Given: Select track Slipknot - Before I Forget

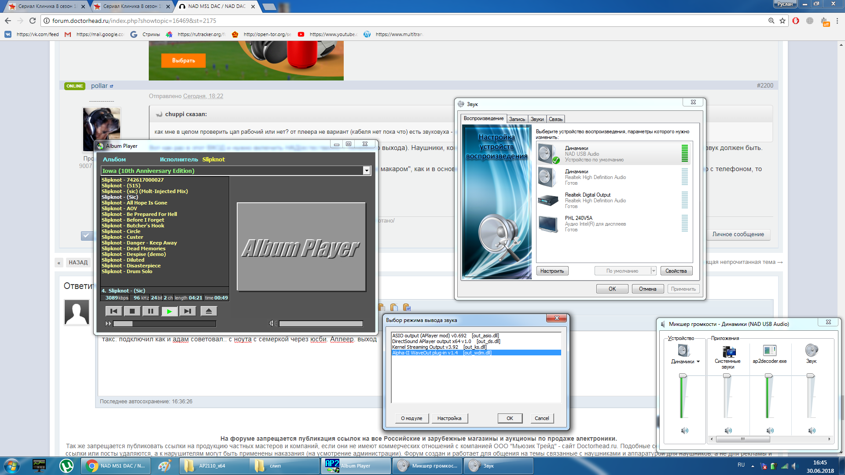Looking at the screenshot, I should point(132,220).
